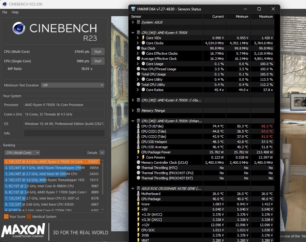Collapse the CPU [#0]: AMD Ryzen 9 7950X section

132,32
